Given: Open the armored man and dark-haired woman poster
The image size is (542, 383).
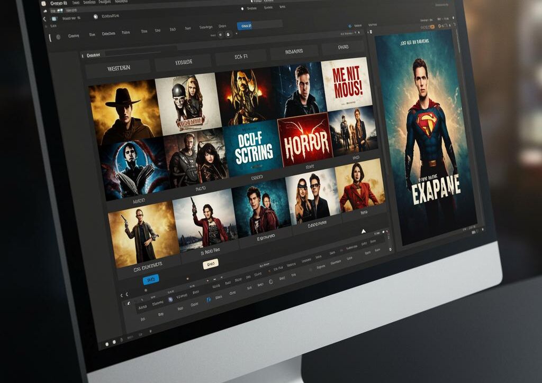Looking at the screenshot, I should coord(196,158).
